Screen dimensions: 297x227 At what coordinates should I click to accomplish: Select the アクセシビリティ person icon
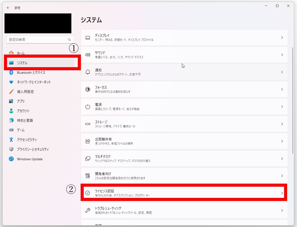(x=11, y=140)
